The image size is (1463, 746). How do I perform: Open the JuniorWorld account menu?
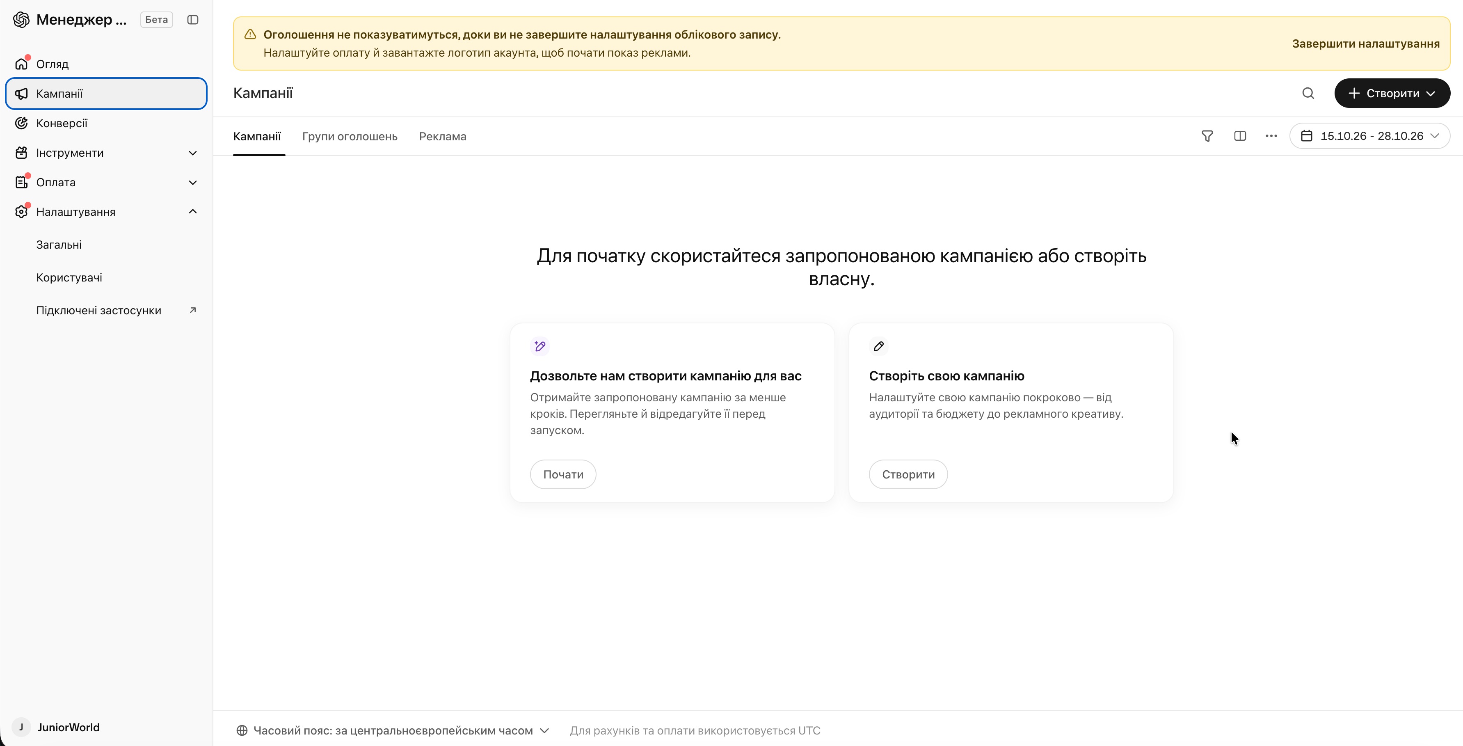(57, 727)
